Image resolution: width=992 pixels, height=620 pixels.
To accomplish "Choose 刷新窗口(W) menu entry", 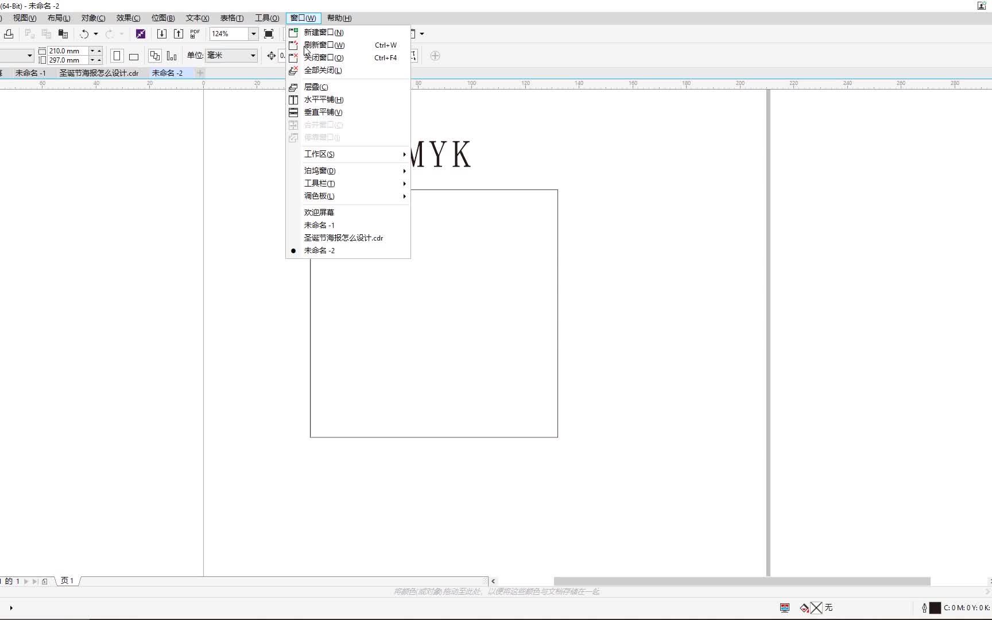I will point(348,45).
